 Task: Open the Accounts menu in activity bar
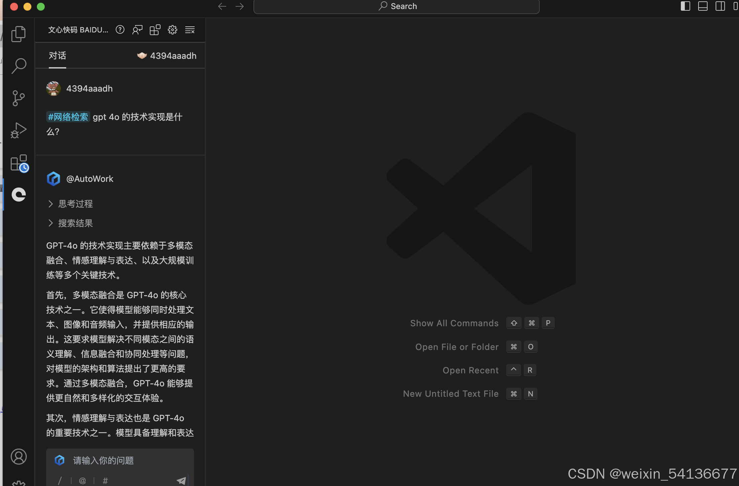pyautogui.click(x=19, y=457)
